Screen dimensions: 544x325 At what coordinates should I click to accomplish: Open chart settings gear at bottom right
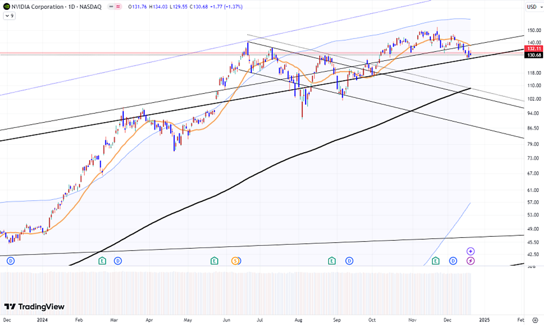click(x=535, y=320)
